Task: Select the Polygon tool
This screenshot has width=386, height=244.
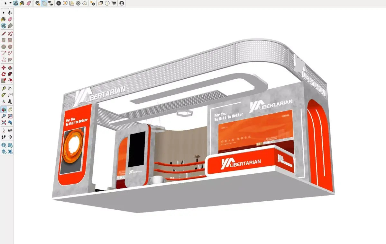Action: click(10, 47)
